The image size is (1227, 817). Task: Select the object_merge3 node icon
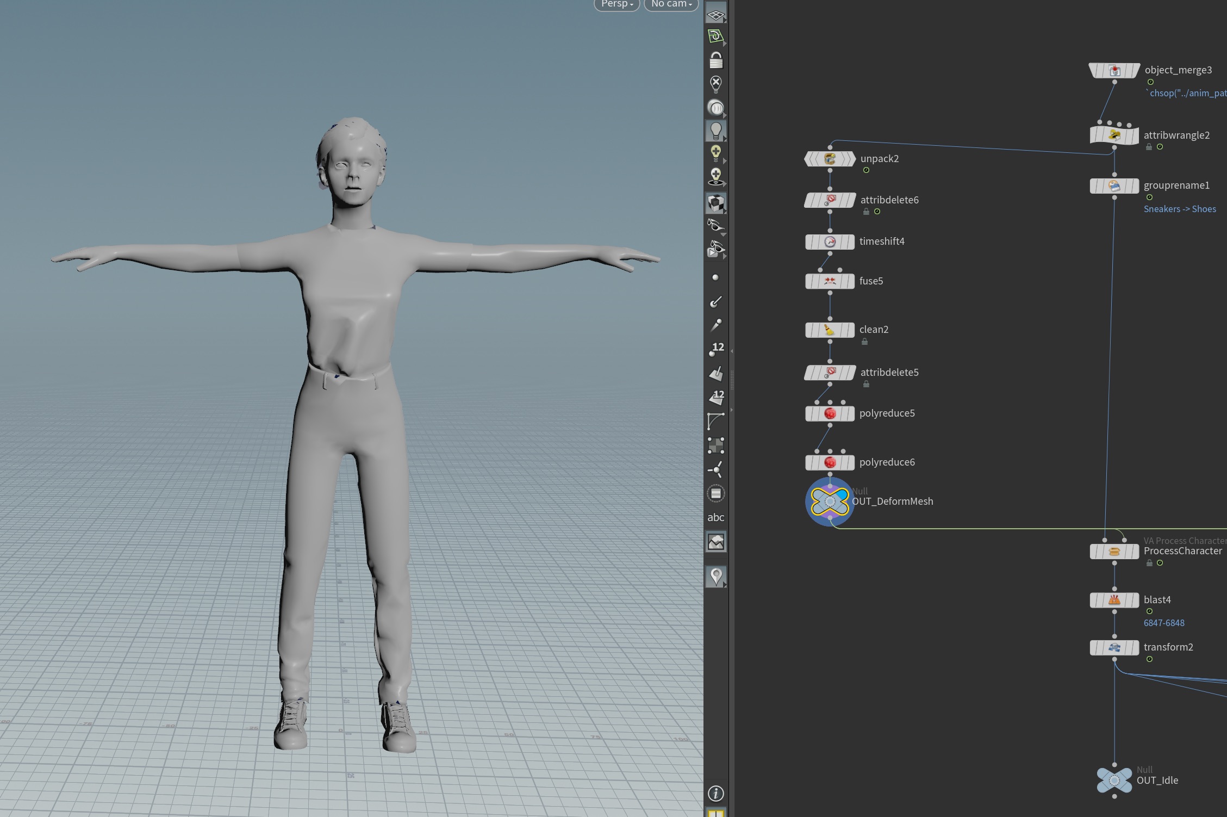tap(1114, 71)
